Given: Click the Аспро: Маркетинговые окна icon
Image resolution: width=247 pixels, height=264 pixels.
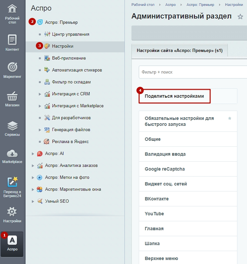Looking at the screenshot, I should pyautogui.click(x=40, y=189).
